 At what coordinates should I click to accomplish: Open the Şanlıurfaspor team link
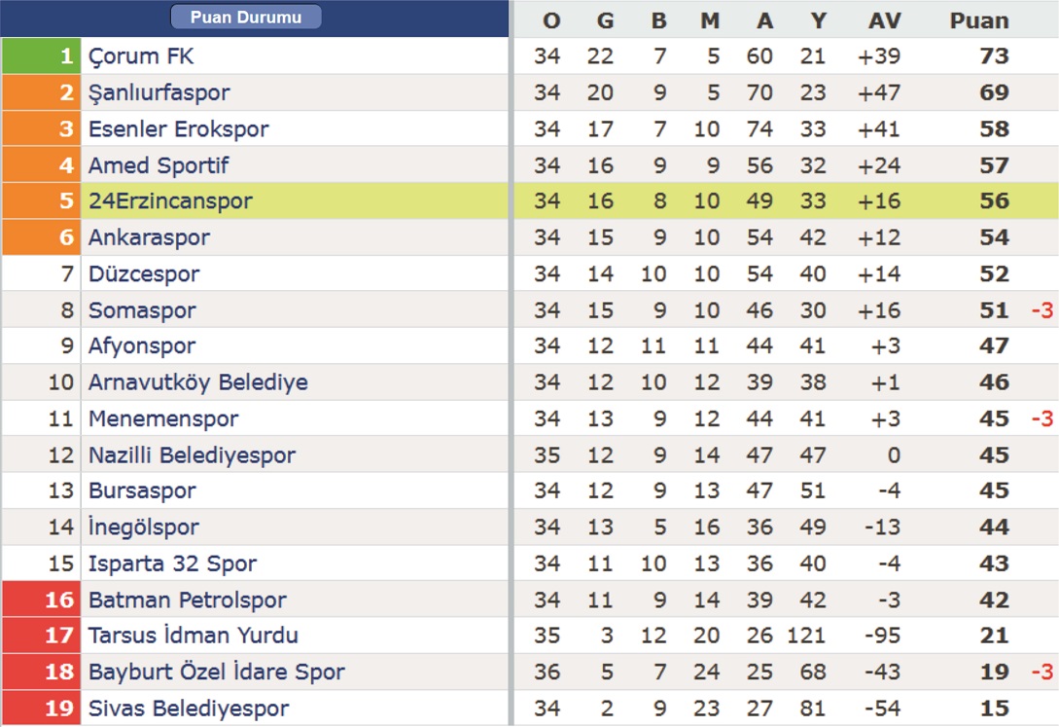tap(159, 92)
